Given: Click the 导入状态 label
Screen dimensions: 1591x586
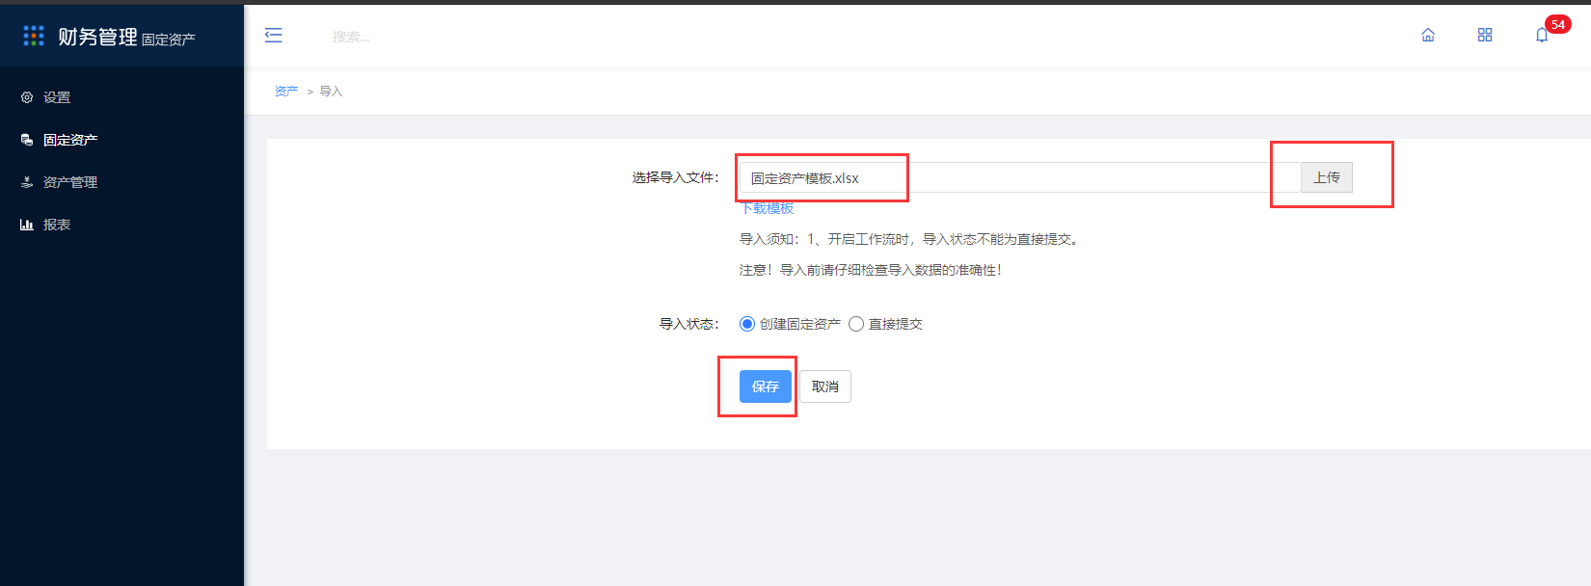Looking at the screenshot, I should (x=689, y=324).
